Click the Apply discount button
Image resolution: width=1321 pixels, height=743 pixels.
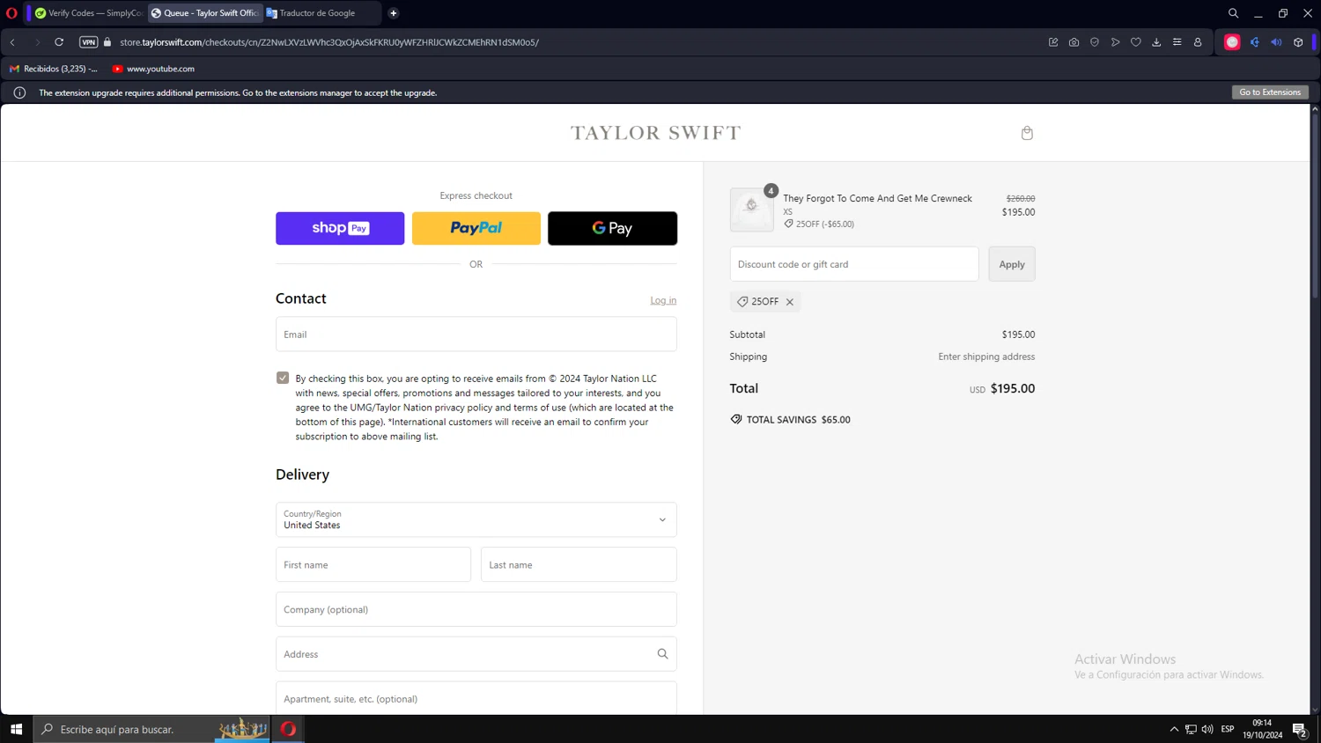coord(1012,264)
